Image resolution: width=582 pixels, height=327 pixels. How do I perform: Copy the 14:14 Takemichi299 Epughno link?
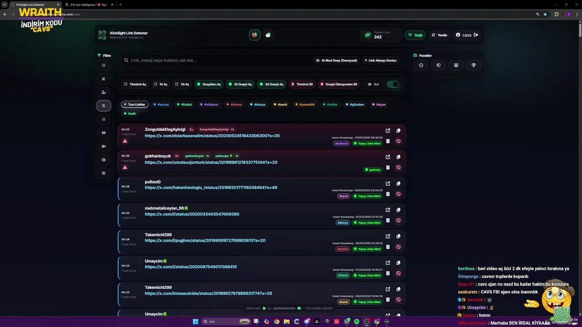[398, 236]
